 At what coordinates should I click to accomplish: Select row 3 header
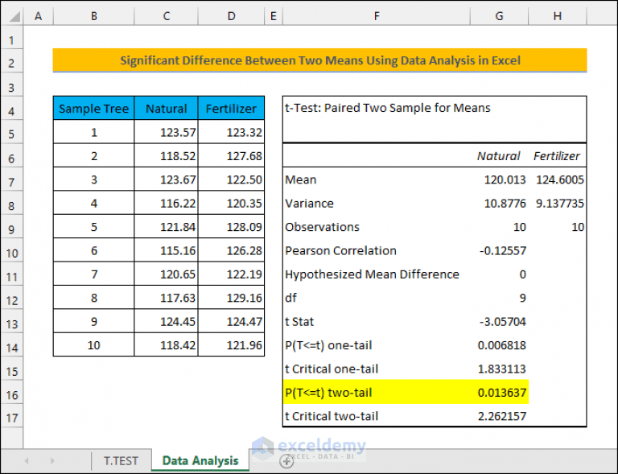(11, 84)
